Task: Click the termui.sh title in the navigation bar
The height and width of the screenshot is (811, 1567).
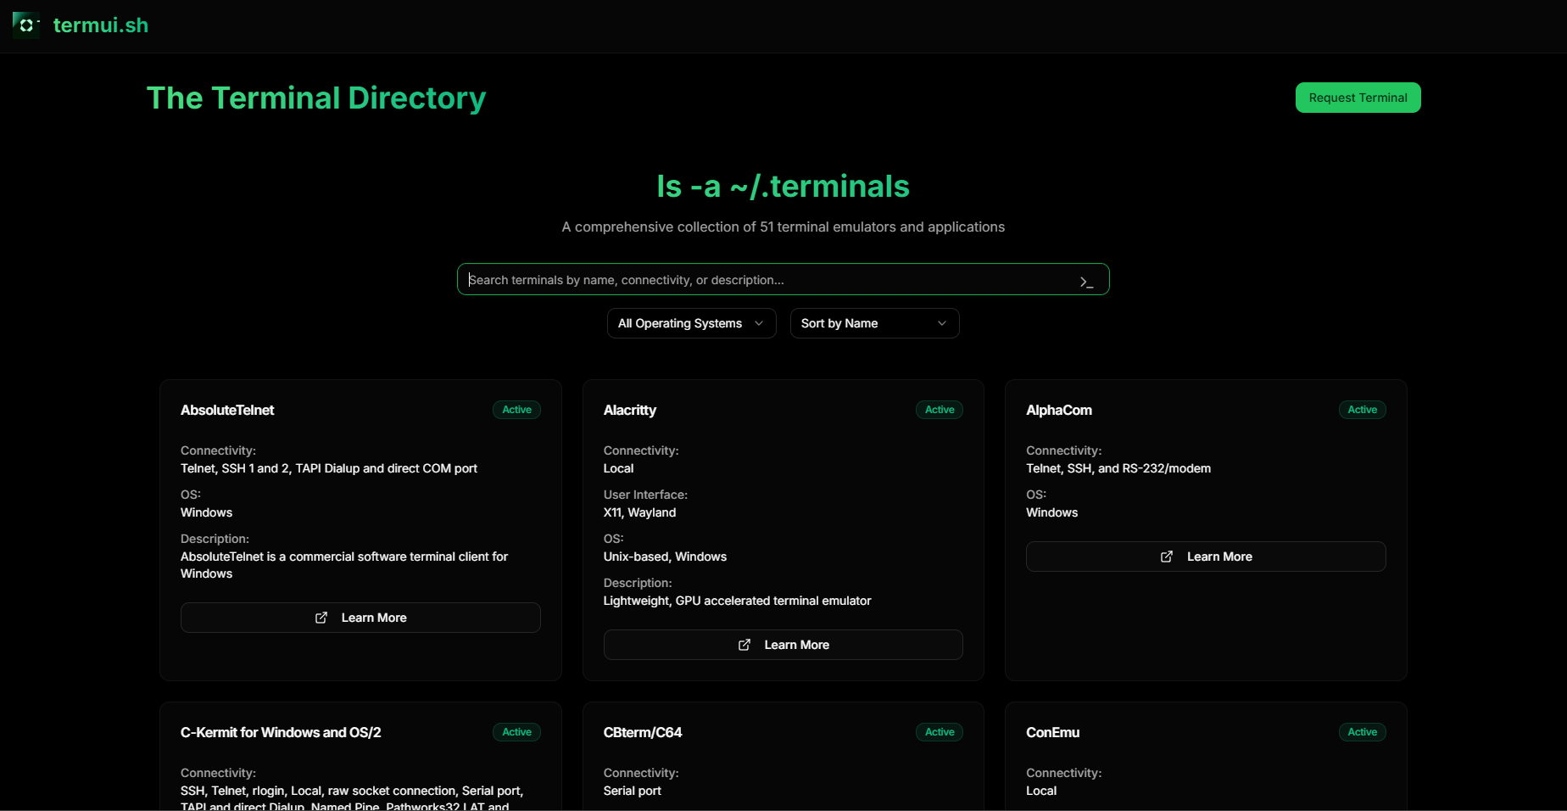Action: pyautogui.click(x=101, y=25)
